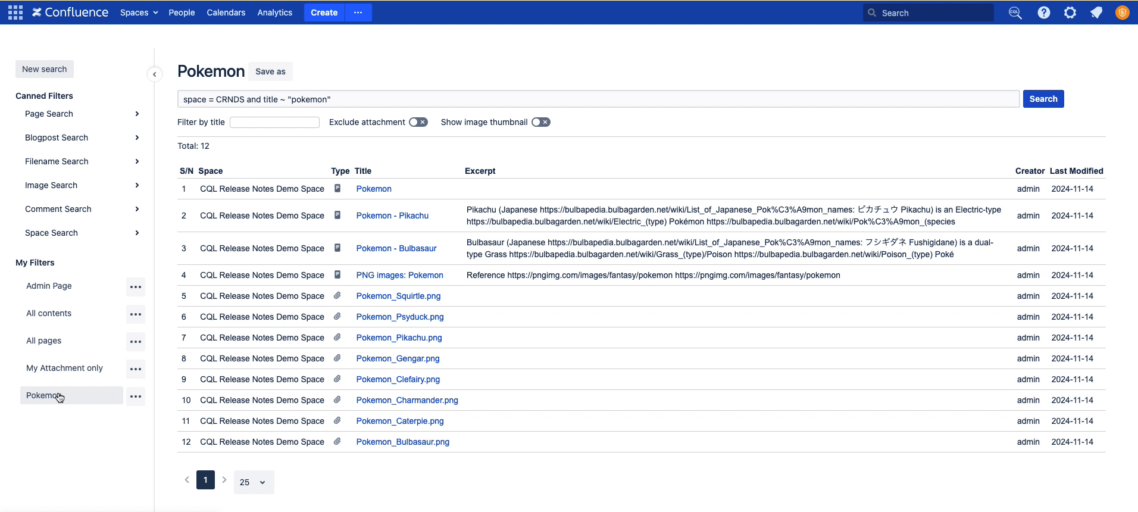This screenshot has width=1138, height=512.
Task: Click the blue Search button
Action: tap(1043, 99)
